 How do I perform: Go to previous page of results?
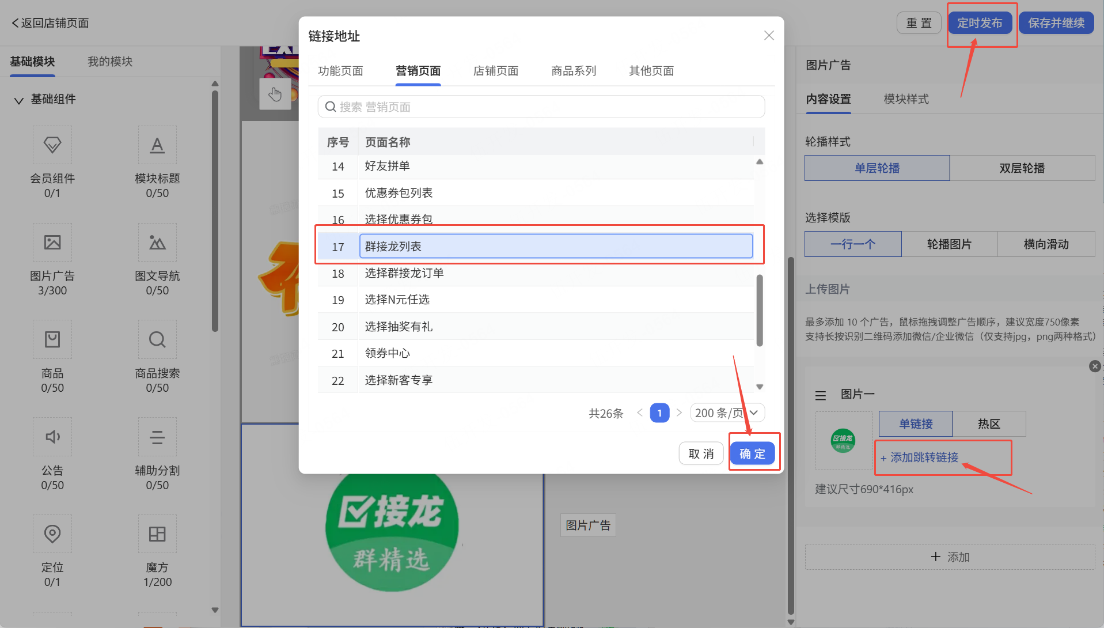tap(639, 413)
